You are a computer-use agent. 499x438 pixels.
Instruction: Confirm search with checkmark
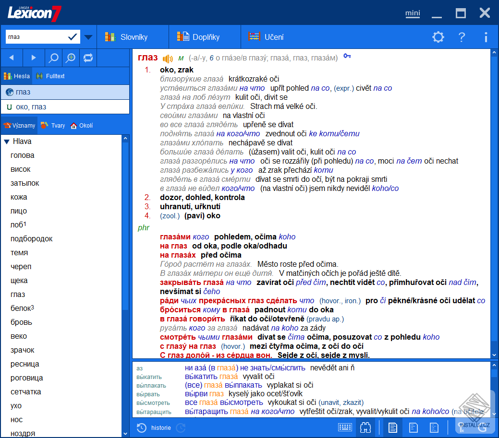[73, 37]
